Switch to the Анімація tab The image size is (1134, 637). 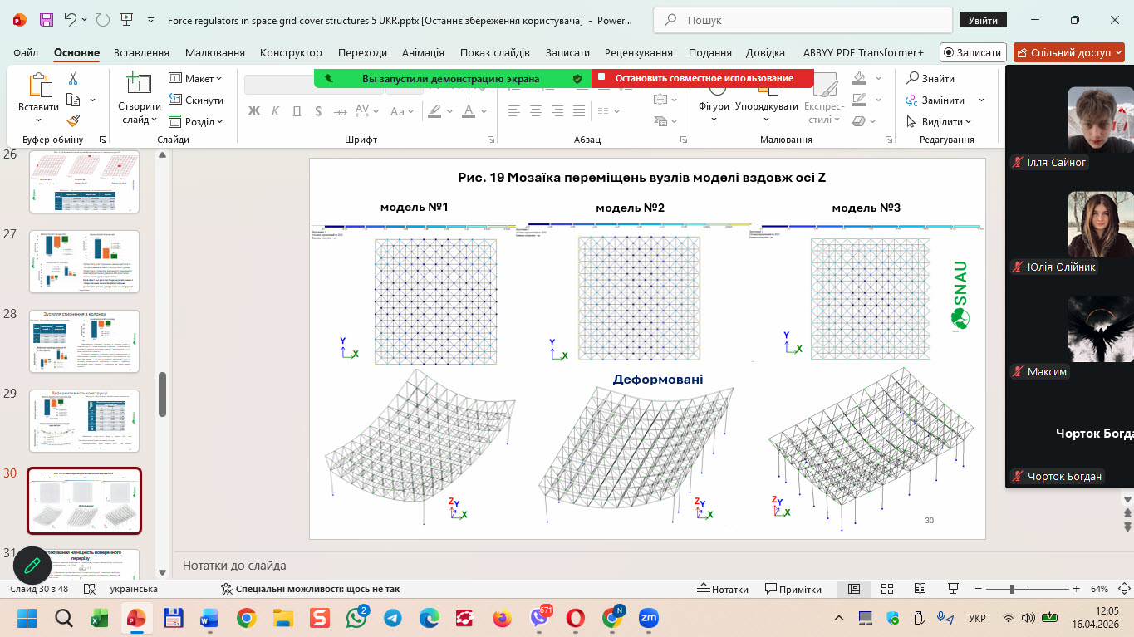pyautogui.click(x=423, y=52)
